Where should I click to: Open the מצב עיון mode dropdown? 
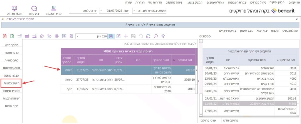click(77, 36)
